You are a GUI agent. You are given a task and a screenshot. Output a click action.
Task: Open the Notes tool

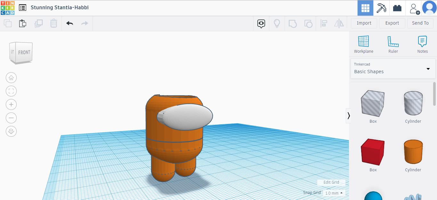click(x=423, y=44)
